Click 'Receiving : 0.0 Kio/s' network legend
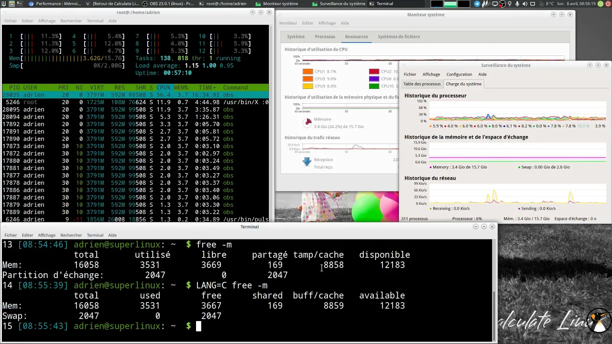 pos(450,208)
